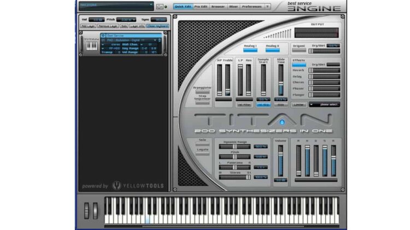
Task: Click the Res vertical fader
Action: 248,80
